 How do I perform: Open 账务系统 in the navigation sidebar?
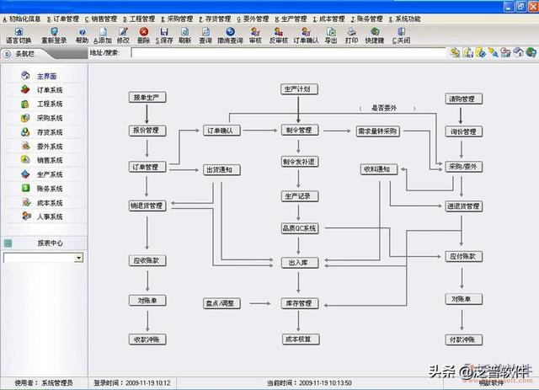[50, 189]
